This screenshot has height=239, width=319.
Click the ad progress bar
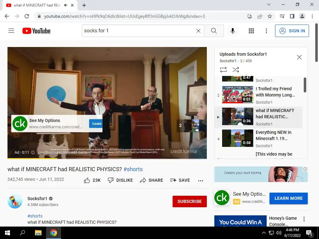[x=107, y=158]
